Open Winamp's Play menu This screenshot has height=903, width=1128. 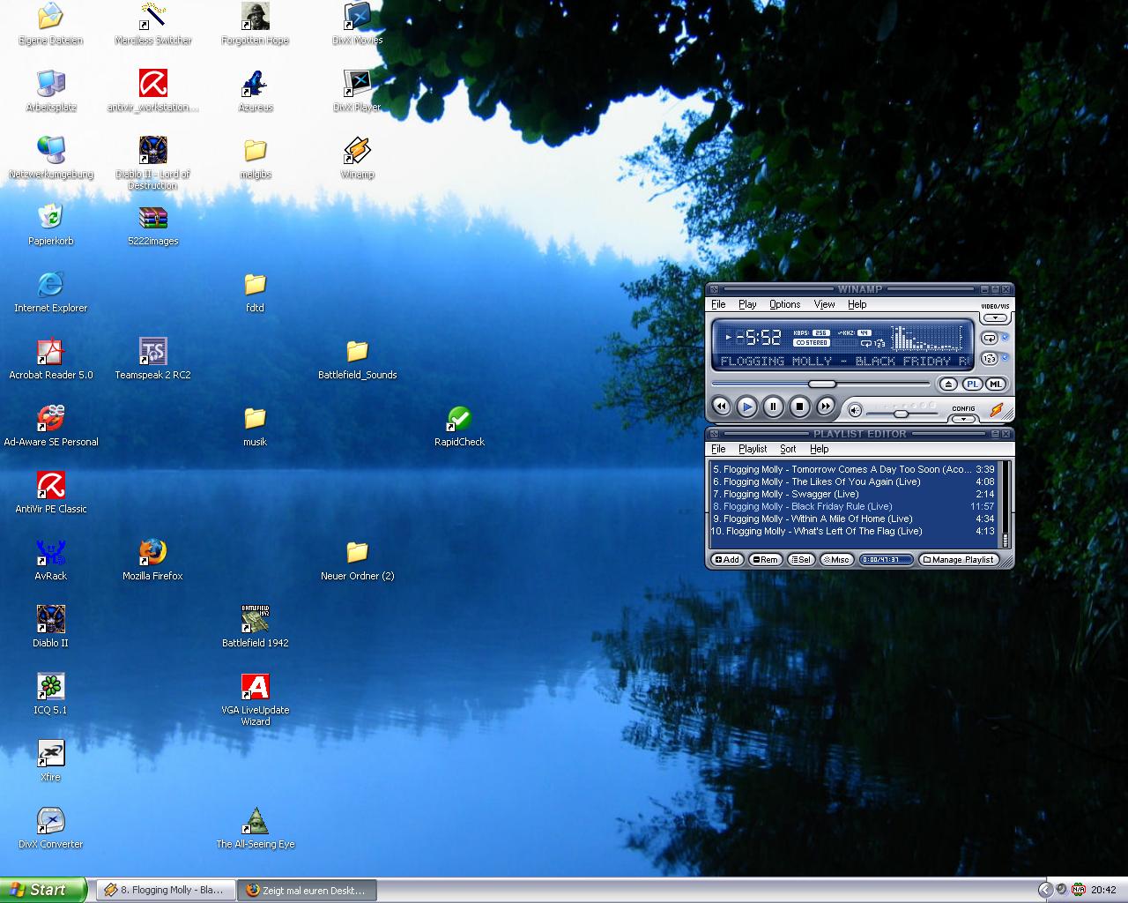747,304
